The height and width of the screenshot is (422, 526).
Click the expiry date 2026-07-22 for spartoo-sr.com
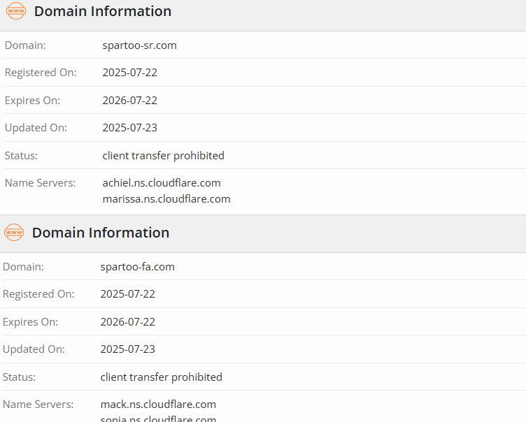pos(129,101)
